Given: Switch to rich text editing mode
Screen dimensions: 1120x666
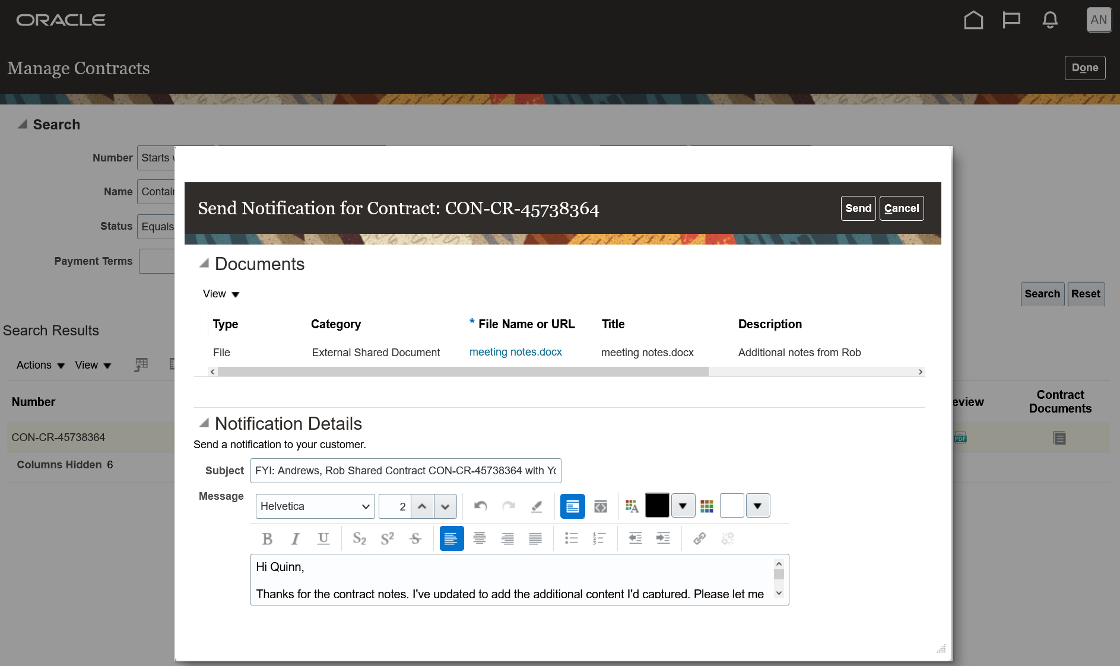Looking at the screenshot, I should pos(573,506).
